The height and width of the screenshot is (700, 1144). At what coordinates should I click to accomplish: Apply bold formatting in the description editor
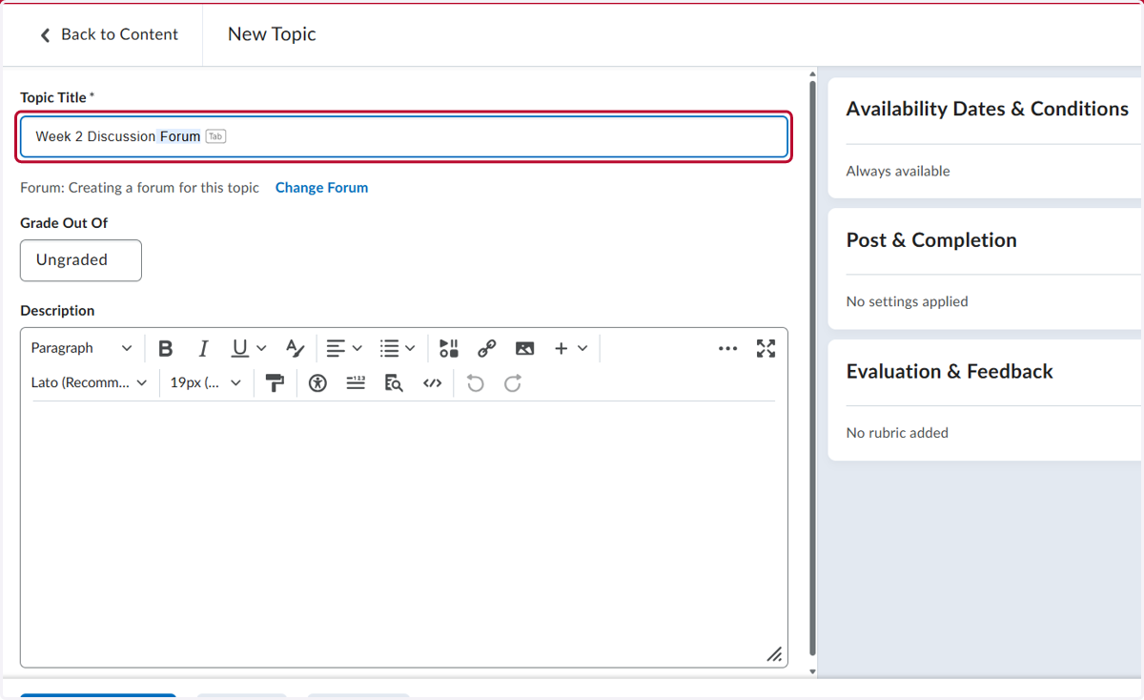166,348
